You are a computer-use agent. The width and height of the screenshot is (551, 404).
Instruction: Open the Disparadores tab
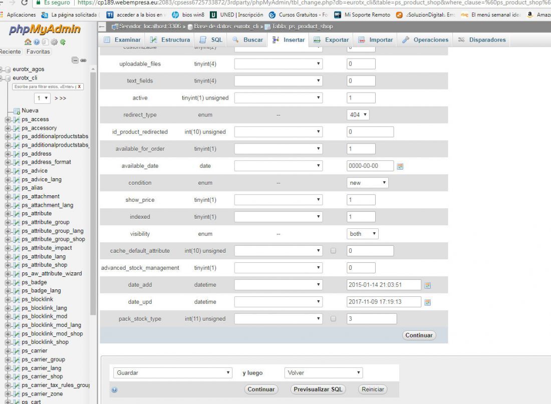point(482,40)
